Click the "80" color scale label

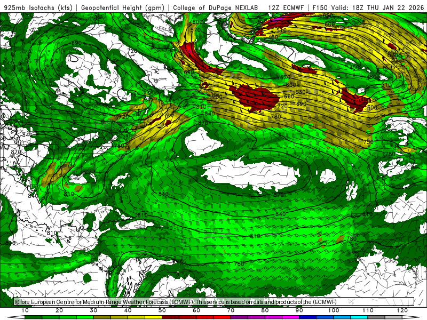[265, 310]
